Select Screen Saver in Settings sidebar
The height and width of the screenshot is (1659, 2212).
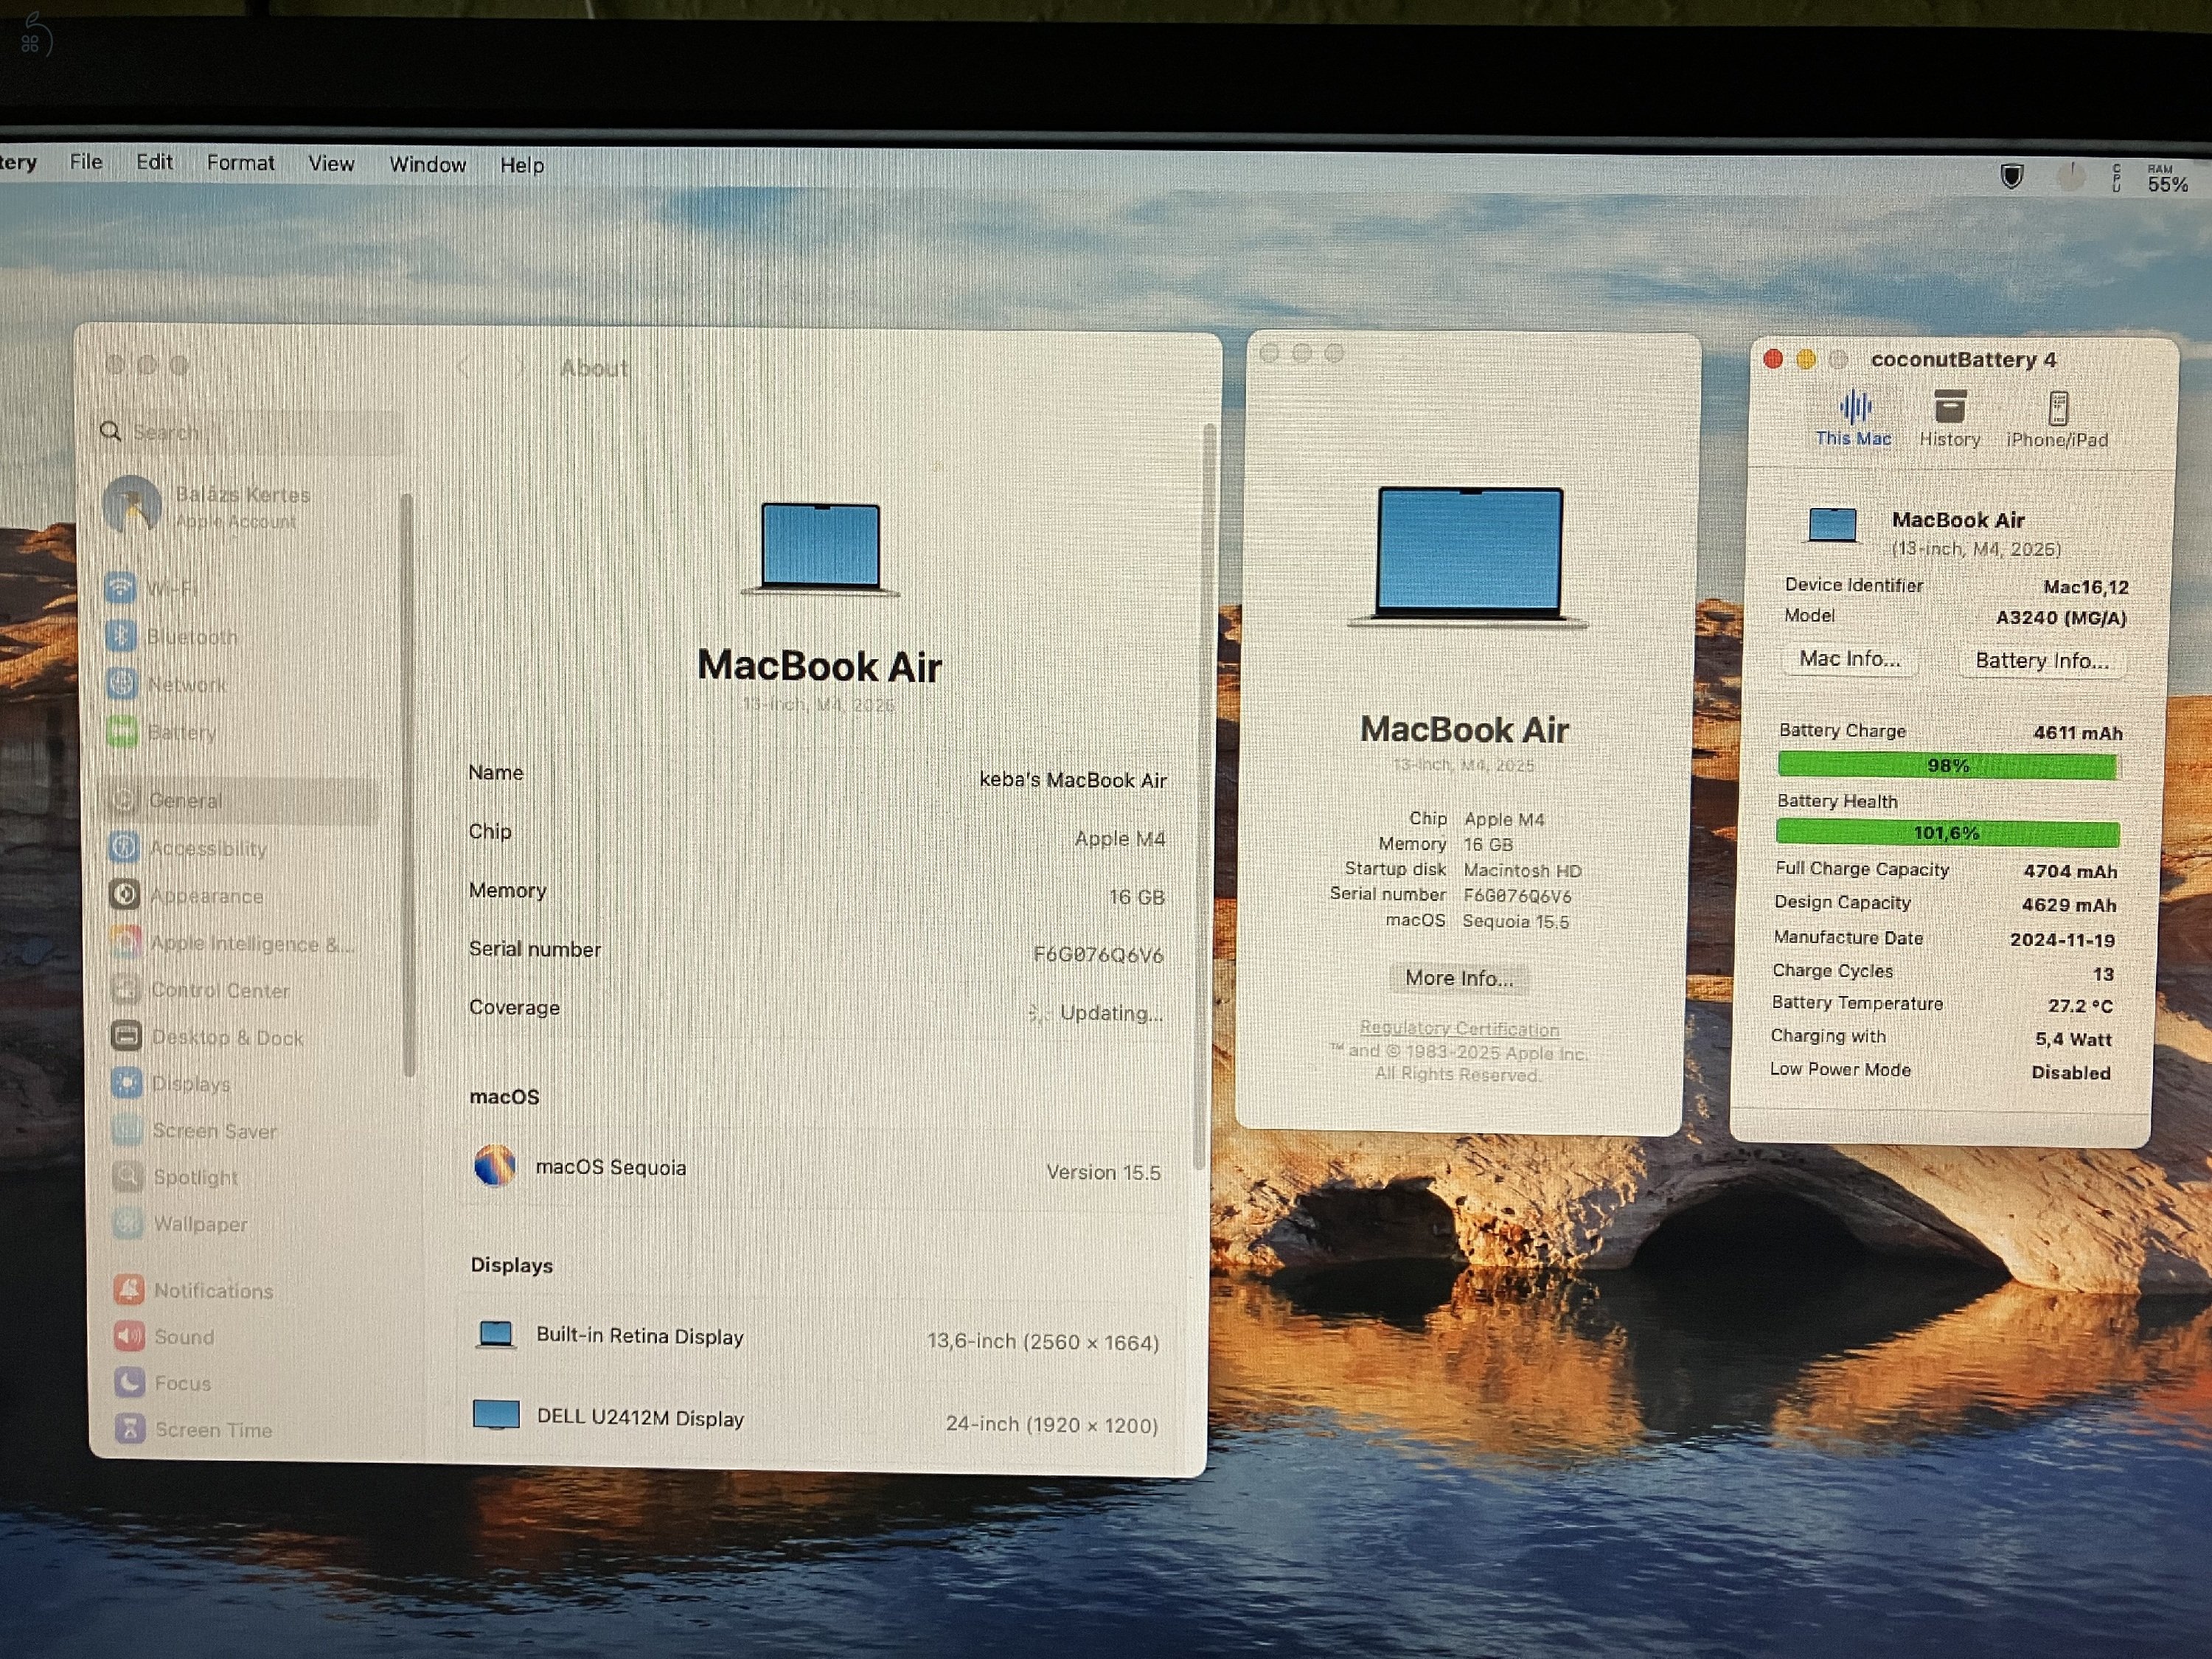240,1131
